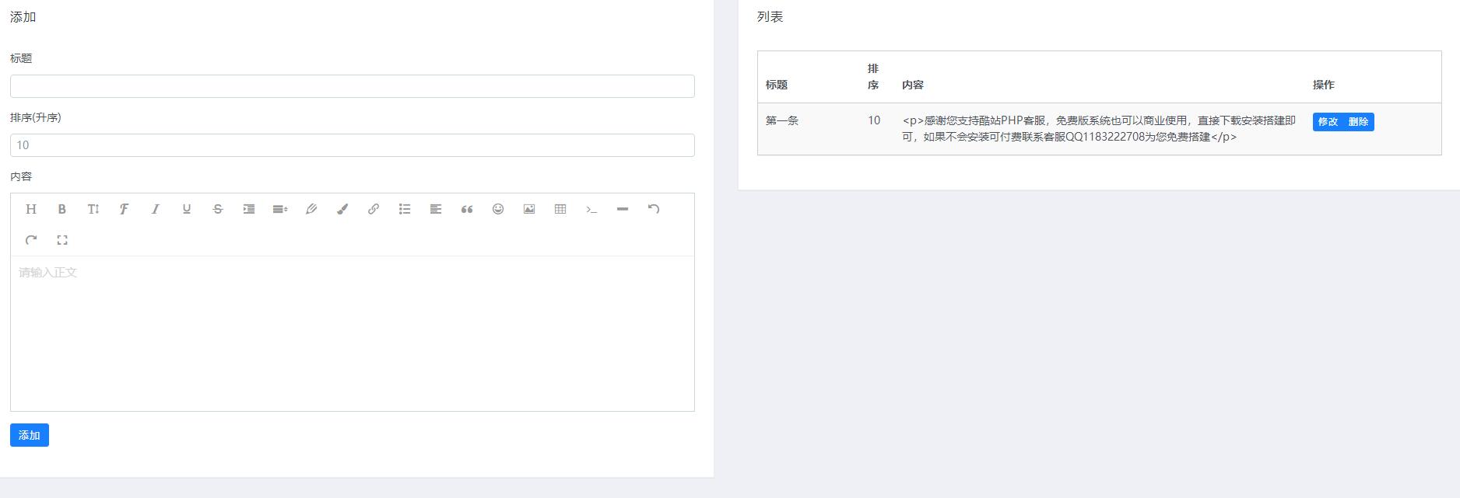Open the font size menu
The width and height of the screenshot is (1460, 498).
[x=93, y=209]
